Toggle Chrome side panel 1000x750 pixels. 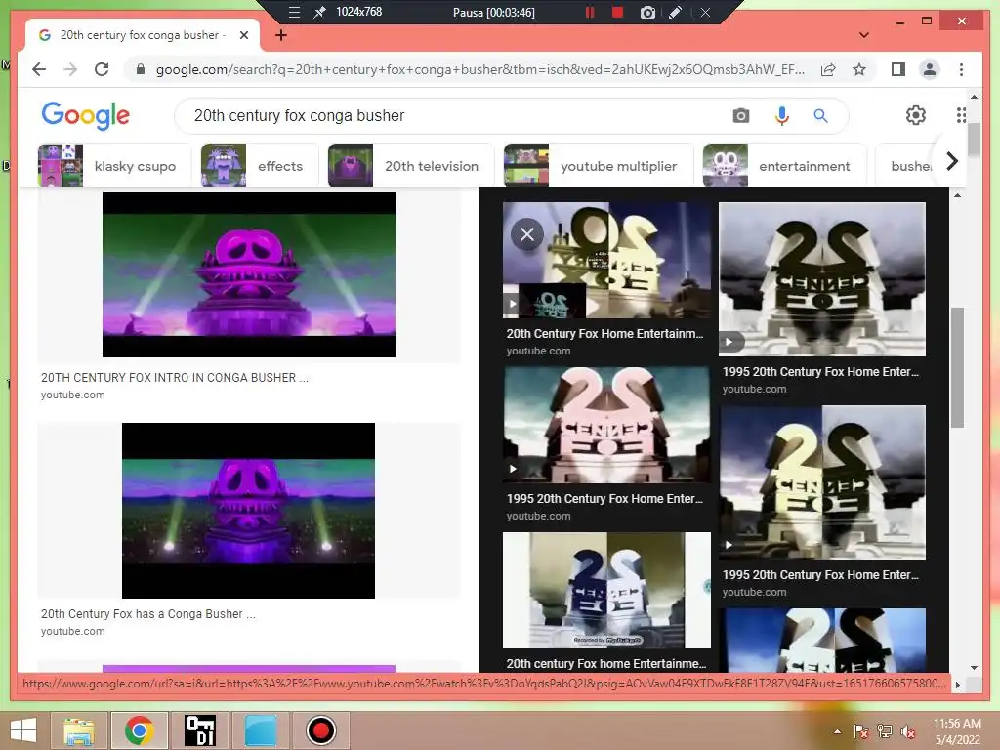[x=898, y=69]
